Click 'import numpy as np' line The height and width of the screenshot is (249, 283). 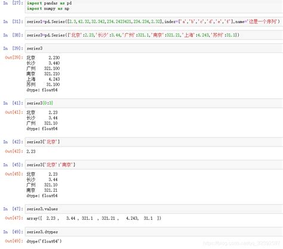tap(48, 8)
